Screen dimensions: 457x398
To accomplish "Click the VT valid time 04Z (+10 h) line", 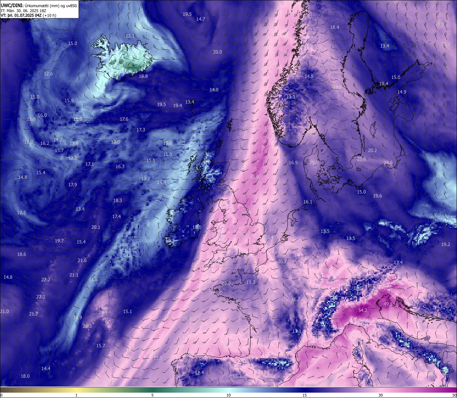I will (28, 15).
